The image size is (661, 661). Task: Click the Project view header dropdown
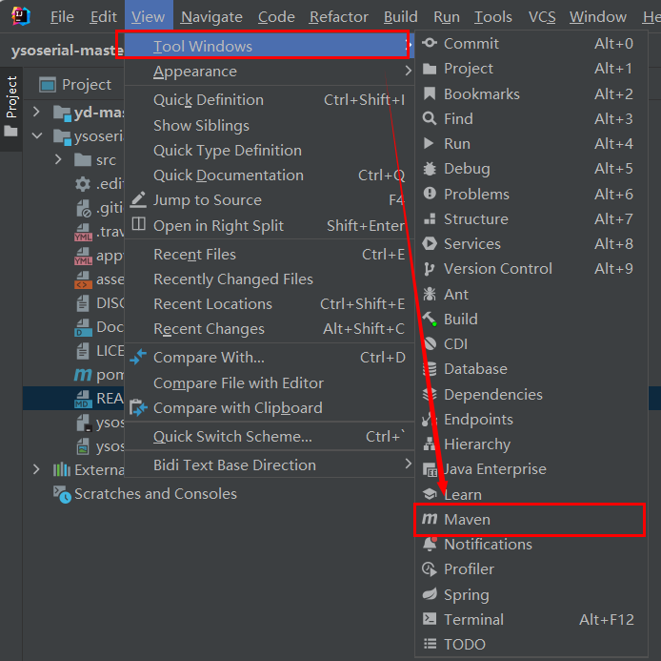tap(75, 85)
